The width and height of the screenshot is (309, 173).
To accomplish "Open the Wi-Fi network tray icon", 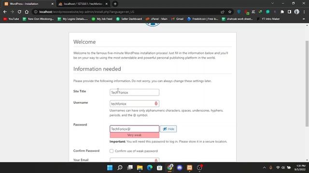I will pyautogui.click(x=278, y=168).
